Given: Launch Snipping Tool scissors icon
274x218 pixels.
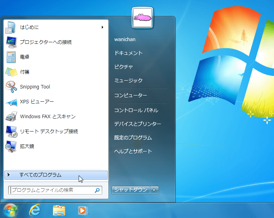Looking at the screenshot, I should point(11,87).
